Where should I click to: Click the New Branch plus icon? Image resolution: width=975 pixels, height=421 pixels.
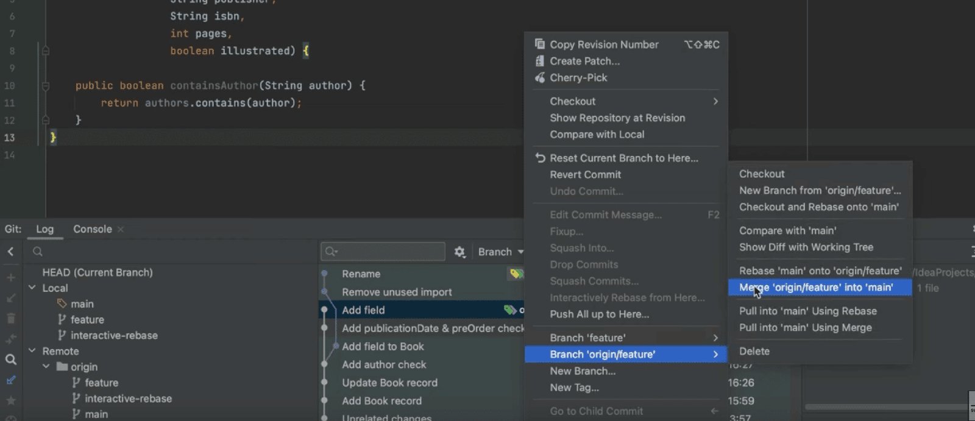click(x=10, y=277)
